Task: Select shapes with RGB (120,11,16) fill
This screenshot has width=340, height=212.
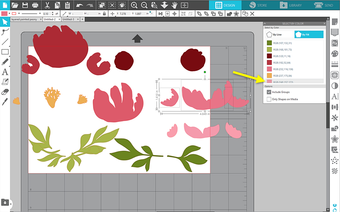Action: pos(294,56)
